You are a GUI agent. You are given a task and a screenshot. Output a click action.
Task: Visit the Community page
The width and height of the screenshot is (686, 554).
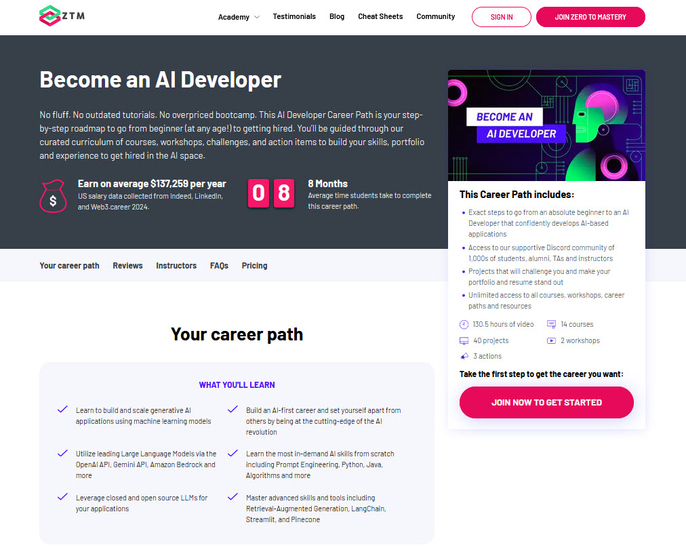435,17
